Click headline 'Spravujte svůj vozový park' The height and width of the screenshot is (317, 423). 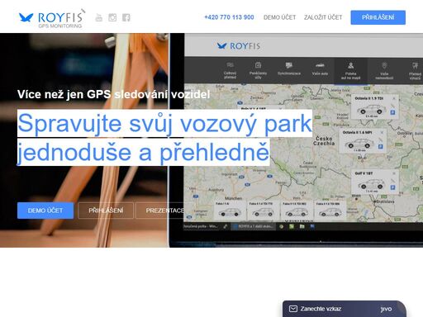tap(164, 123)
